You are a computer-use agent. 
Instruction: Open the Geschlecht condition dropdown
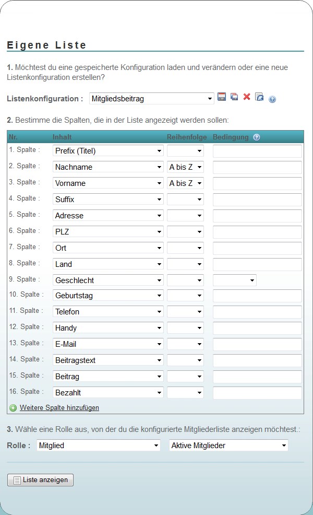(235, 280)
